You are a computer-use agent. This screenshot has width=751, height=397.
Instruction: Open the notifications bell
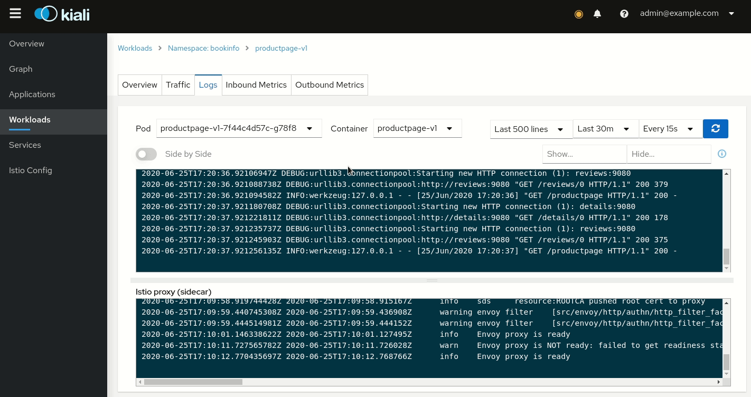tap(597, 14)
